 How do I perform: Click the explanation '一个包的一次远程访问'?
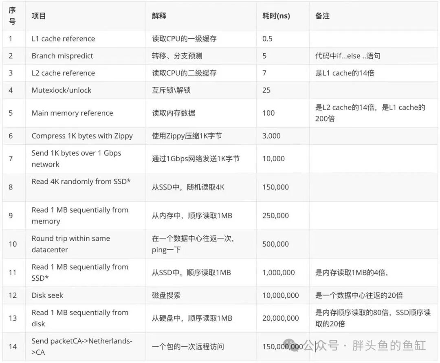[x=188, y=347]
